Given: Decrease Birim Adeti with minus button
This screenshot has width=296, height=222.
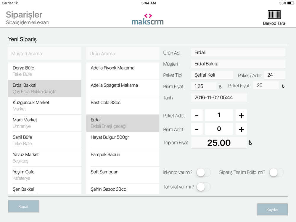Looking at the screenshot, I should 197,129.
